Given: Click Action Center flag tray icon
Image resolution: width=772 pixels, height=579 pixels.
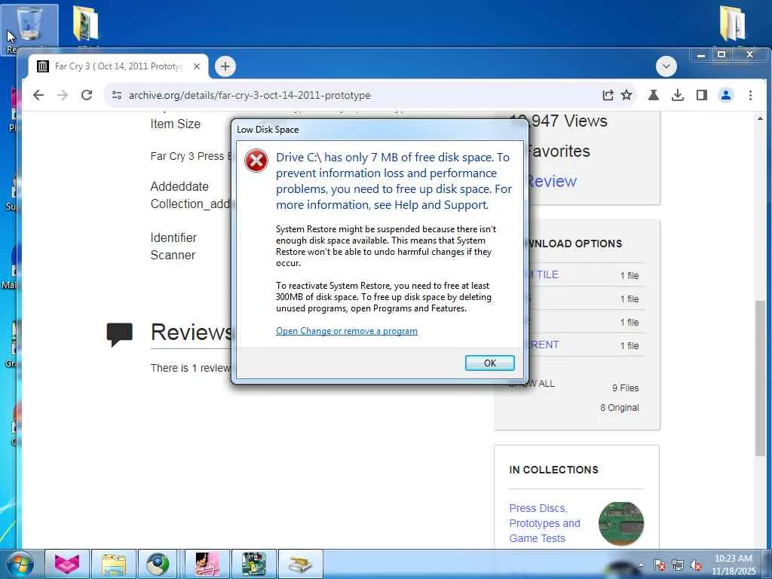Looking at the screenshot, I should pyautogui.click(x=659, y=565).
